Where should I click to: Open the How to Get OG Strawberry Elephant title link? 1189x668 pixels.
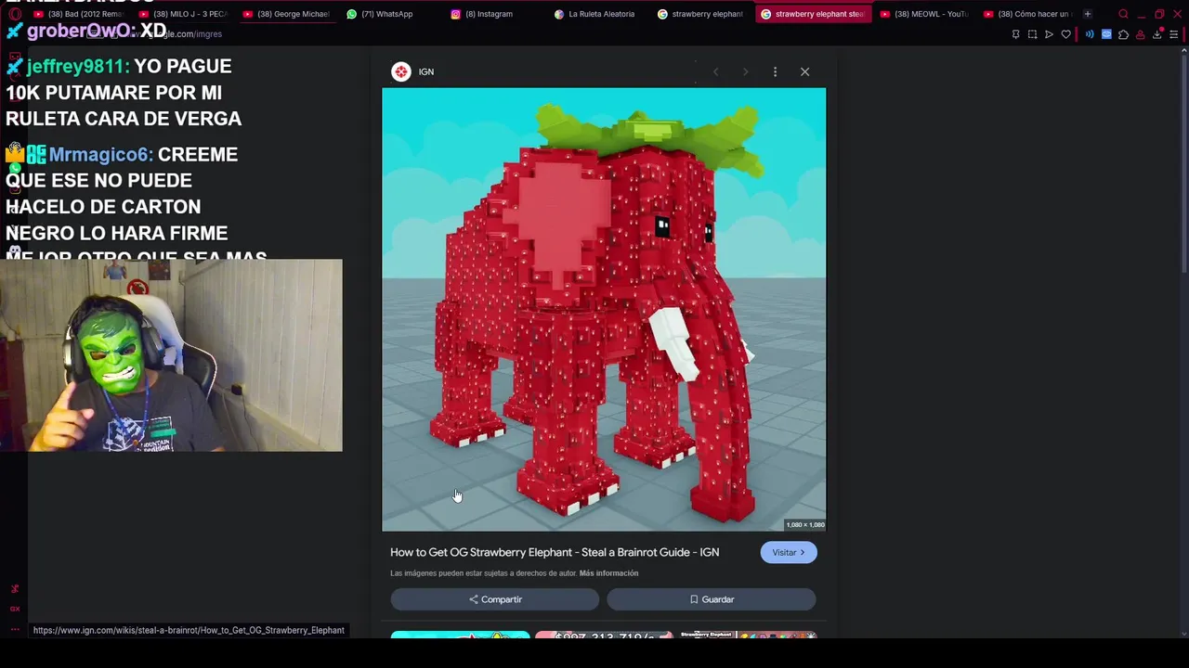(555, 552)
